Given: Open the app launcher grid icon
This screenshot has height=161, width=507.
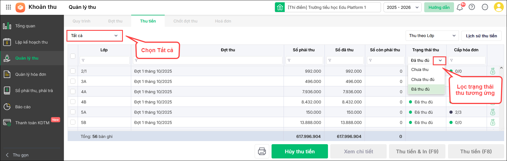Looking at the screenshot, I should point(8,7).
